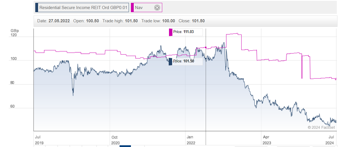Screen dimensions: 338x147
Task: Select the Residential Secure Income REIT legend chip
Action: [82, 8]
